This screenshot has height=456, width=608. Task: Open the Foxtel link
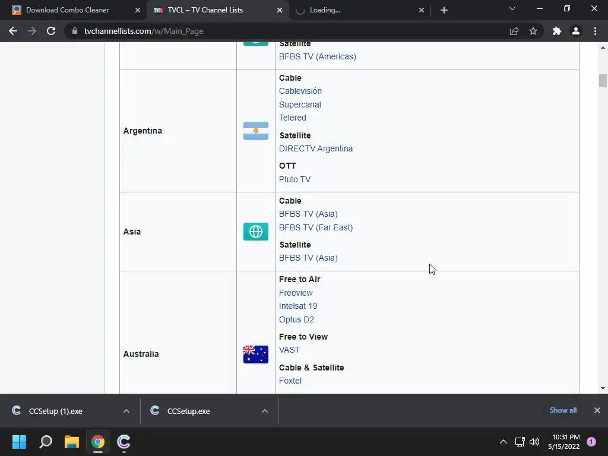click(x=290, y=381)
